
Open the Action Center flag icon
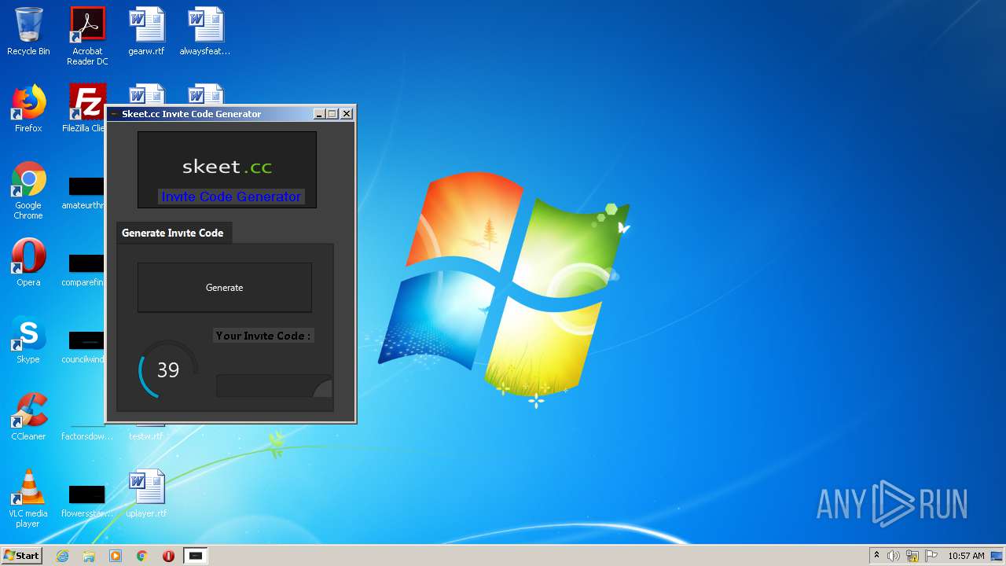pos(931,556)
